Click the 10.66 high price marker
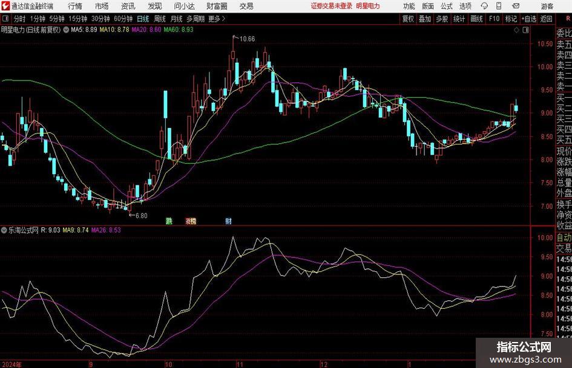 (x=247, y=39)
